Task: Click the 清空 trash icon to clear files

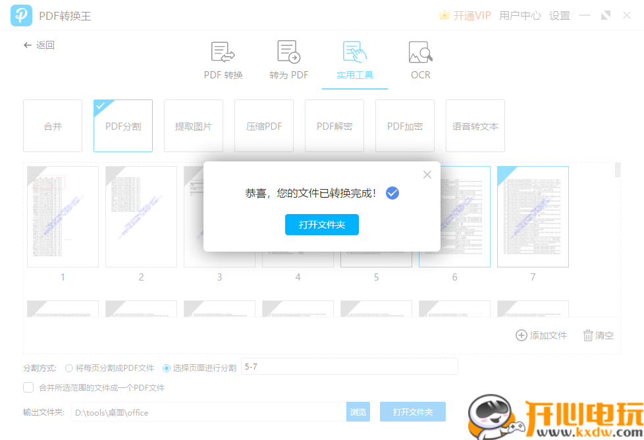Action: (x=588, y=335)
